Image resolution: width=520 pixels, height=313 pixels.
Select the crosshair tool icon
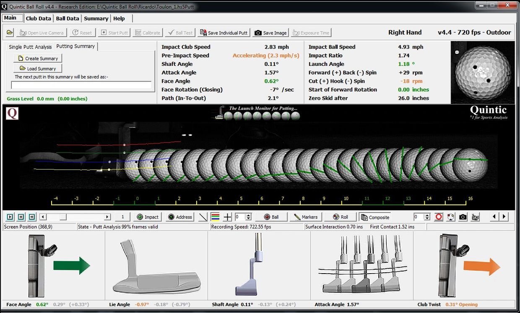click(x=227, y=217)
